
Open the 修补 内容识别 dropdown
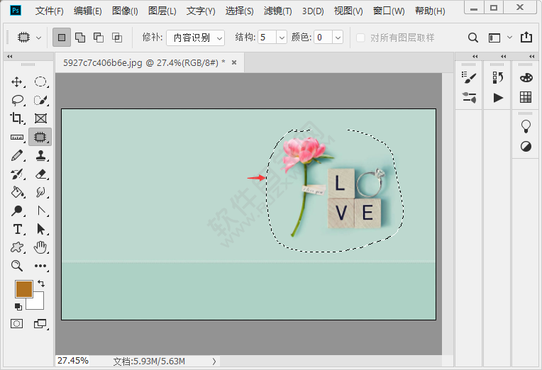pos(195,38)
